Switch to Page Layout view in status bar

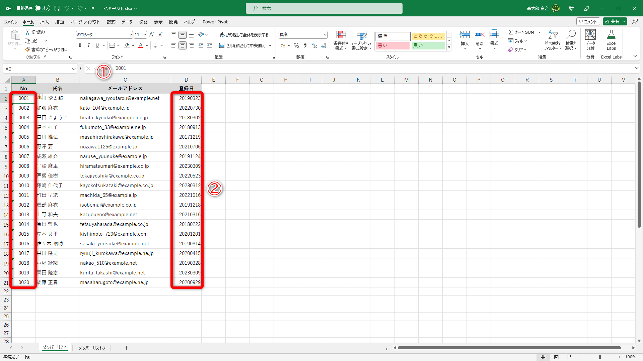(556, 357)
